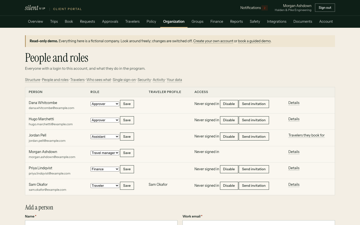Image resolution: width=360 pixels, height=225 pixels.
Task: Expand Jordan Pell's Assistant role selector
Action: coord(105,136)
